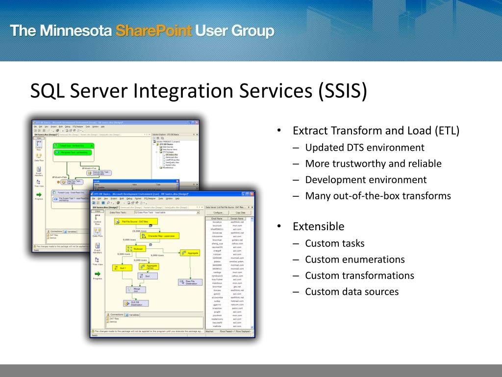Screen dimensions: 502x377
Task: Open Event Handlers icon in back window sidebar
Action: click(39, 169)
